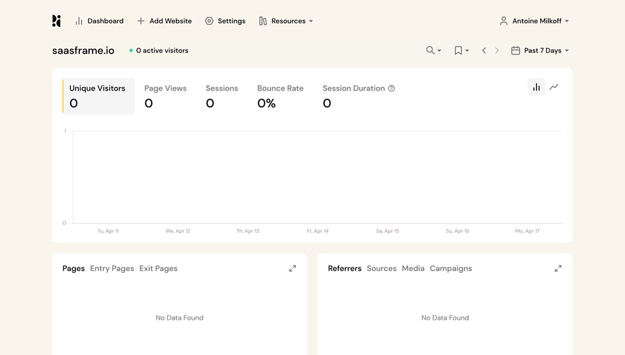Viewport: 625px width, 355px height.
Task: Switch chart to line view
Action: coord(554,87)
